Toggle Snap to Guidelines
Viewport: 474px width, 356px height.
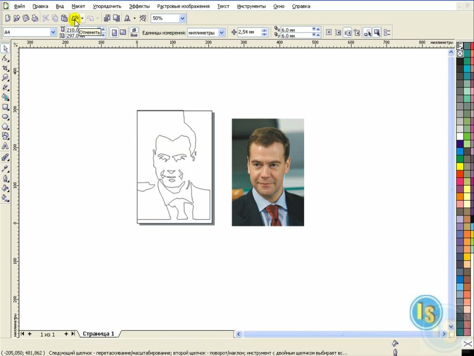338,32
